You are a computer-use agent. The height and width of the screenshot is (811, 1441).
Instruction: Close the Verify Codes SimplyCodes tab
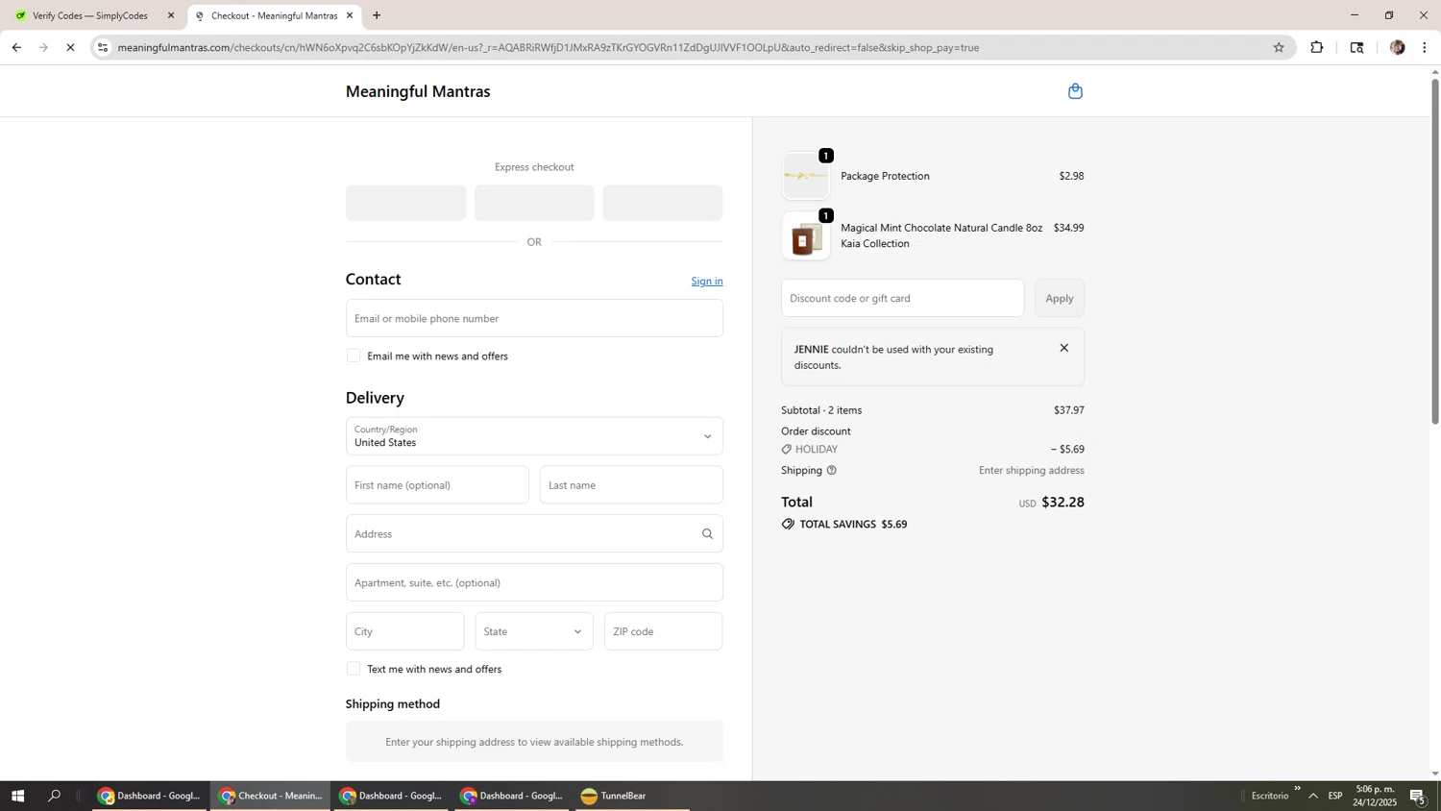tap(171, 15)
